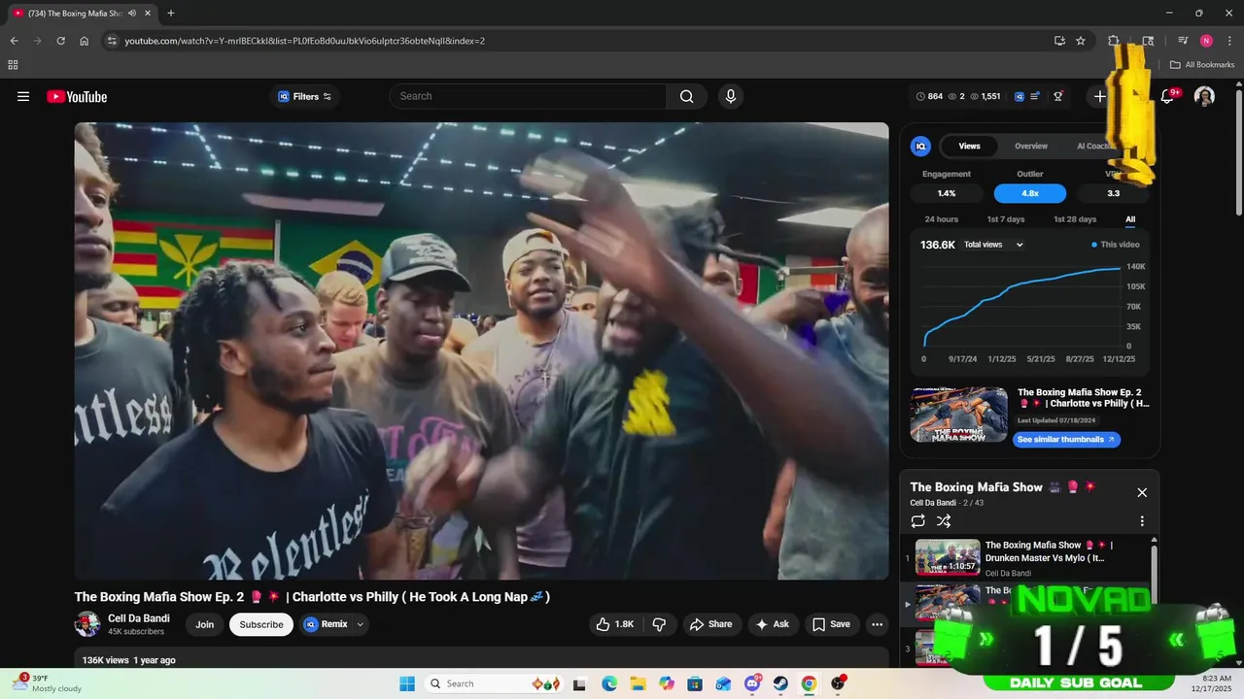The width and height of the screenshot is (1244, 699).
Task: Open the Windows Start menu
Action: (x=406, y=683)
